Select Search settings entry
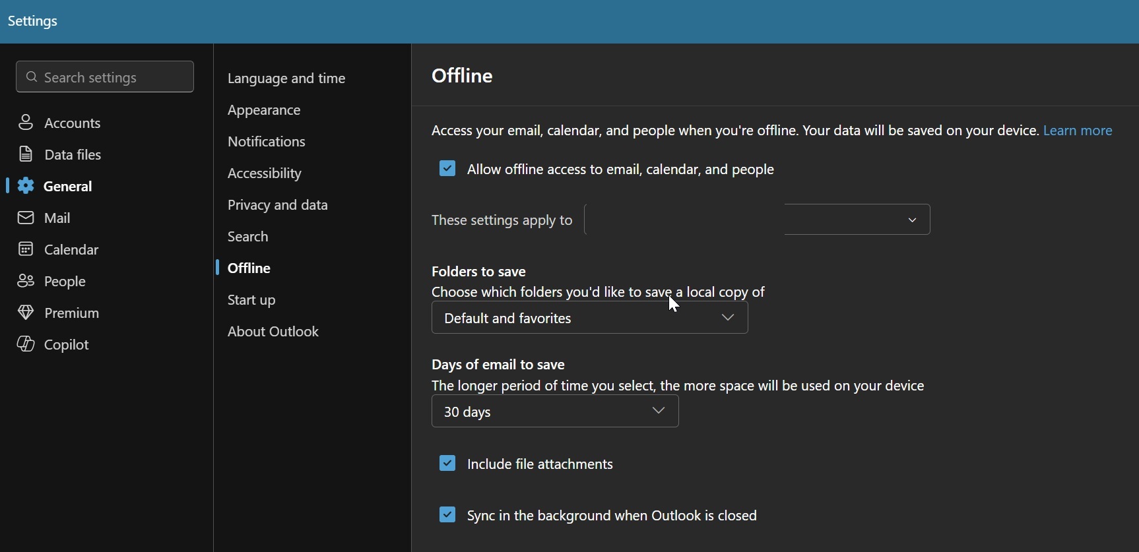This screenshot has width=1139, height=552. pyautogui.click(x=248, y=237)
